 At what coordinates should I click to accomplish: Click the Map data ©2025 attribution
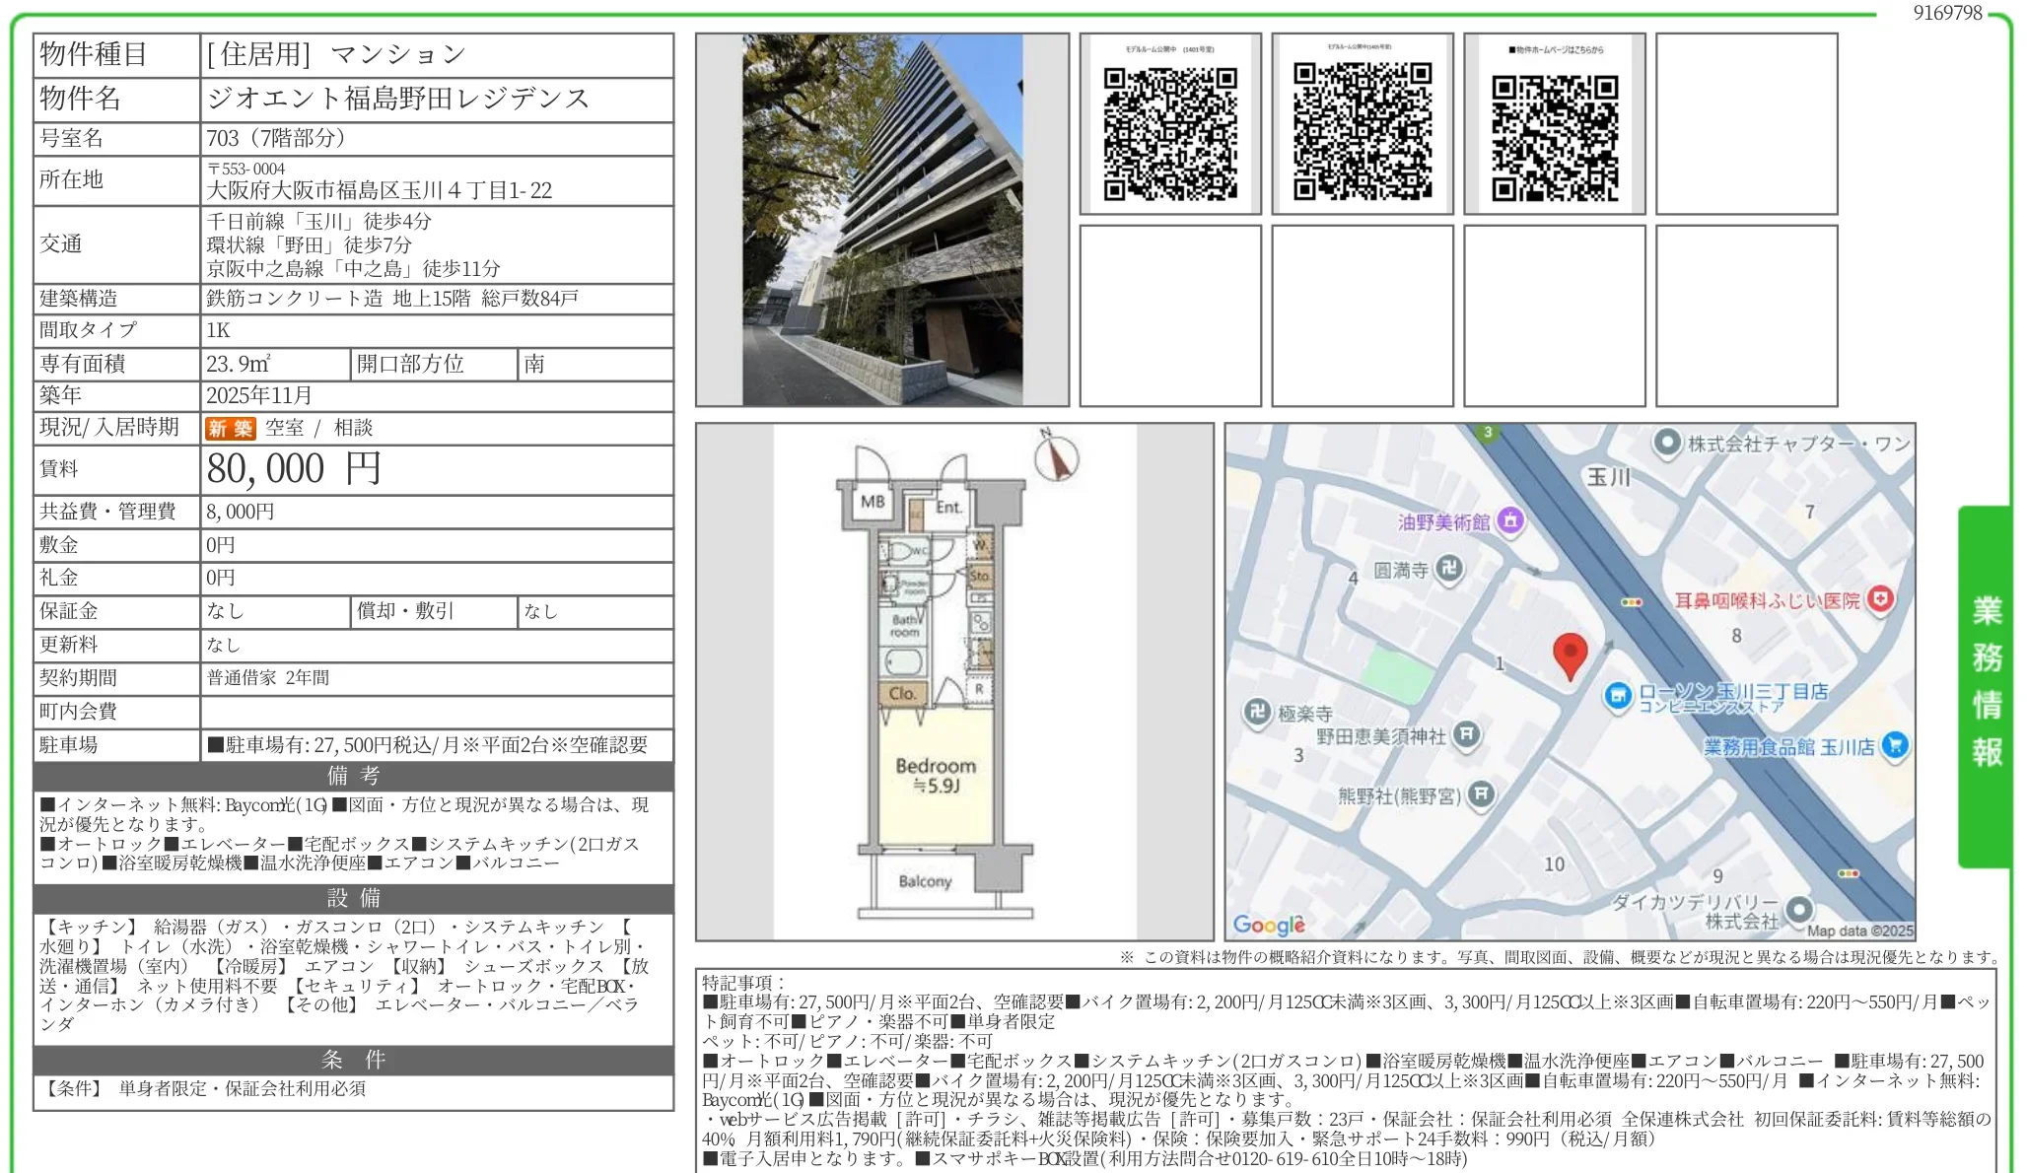[x=1859, y=930]
